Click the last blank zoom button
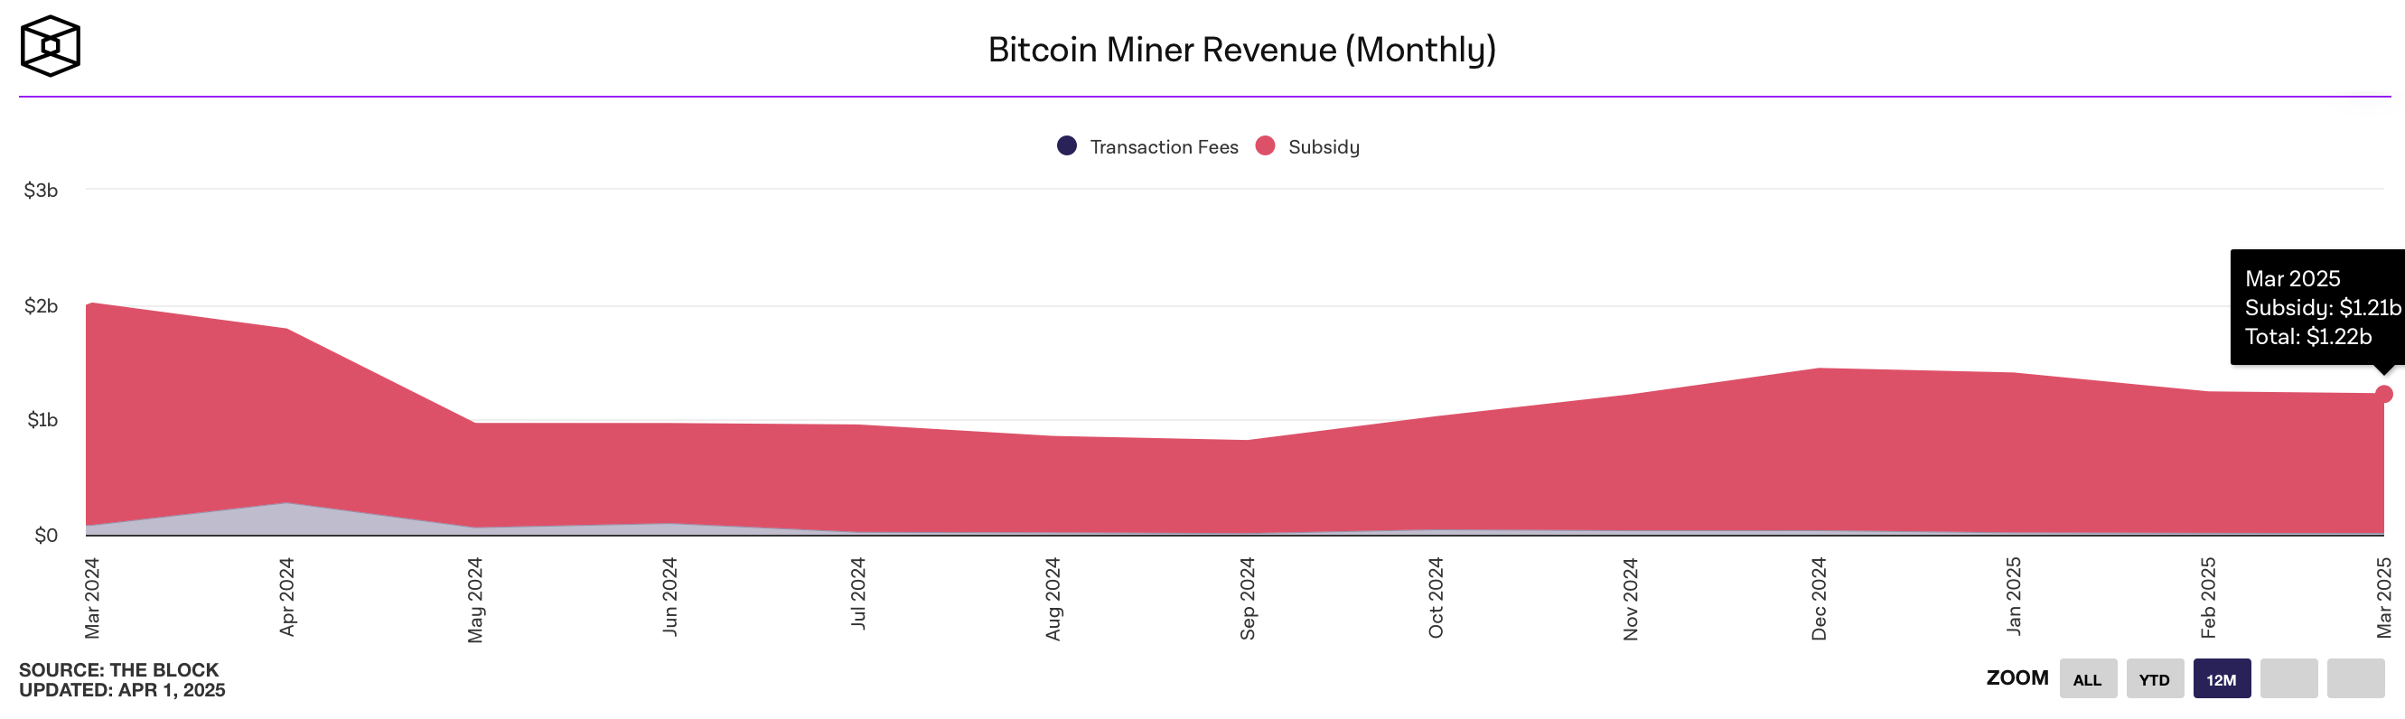The height and width of the screenshot is (719, 2405). tap(2354, 679)
